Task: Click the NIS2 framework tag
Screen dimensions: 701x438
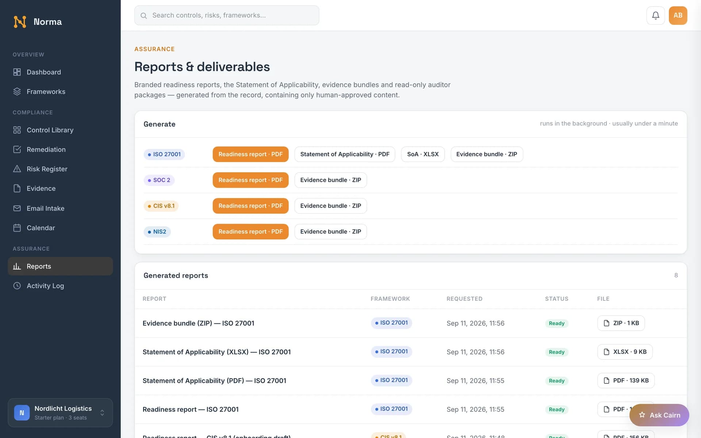Action: tap(157, 232)
